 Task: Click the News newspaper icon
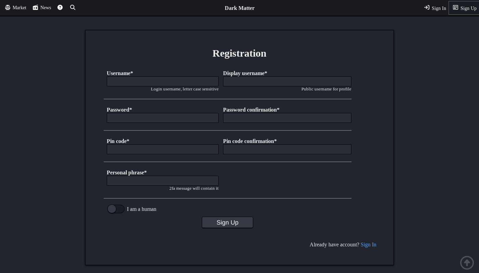click(x=36, y=7)
